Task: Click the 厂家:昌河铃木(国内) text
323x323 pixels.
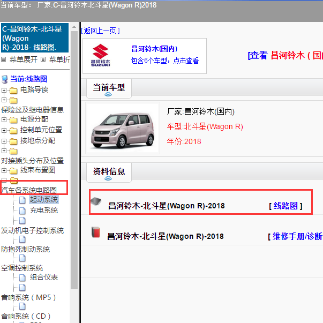Action: (201, 111)
